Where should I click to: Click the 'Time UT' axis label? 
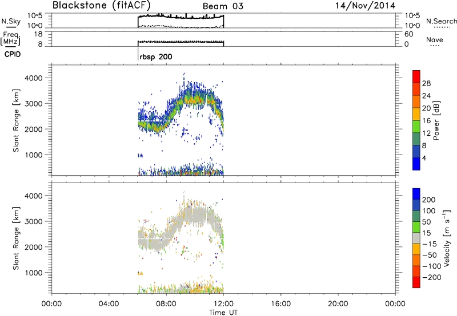[223, 313]
